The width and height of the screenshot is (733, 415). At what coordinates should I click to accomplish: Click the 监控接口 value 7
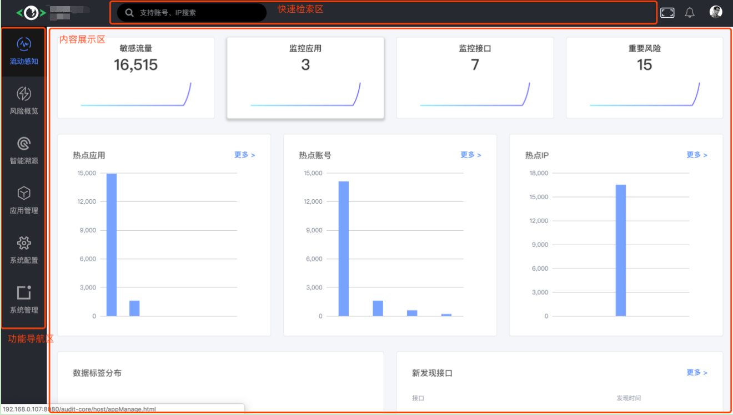coord(475,65)
